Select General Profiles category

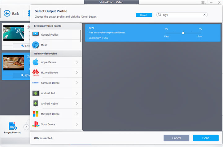click(x=56, y=35)
